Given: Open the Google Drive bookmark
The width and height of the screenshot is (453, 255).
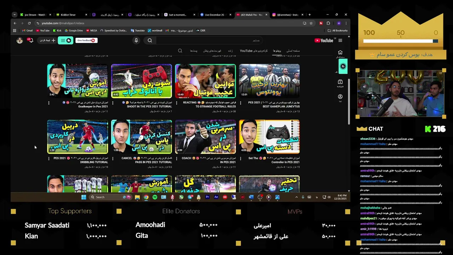Looking at the screenshot, I should [x=74, y=30].
